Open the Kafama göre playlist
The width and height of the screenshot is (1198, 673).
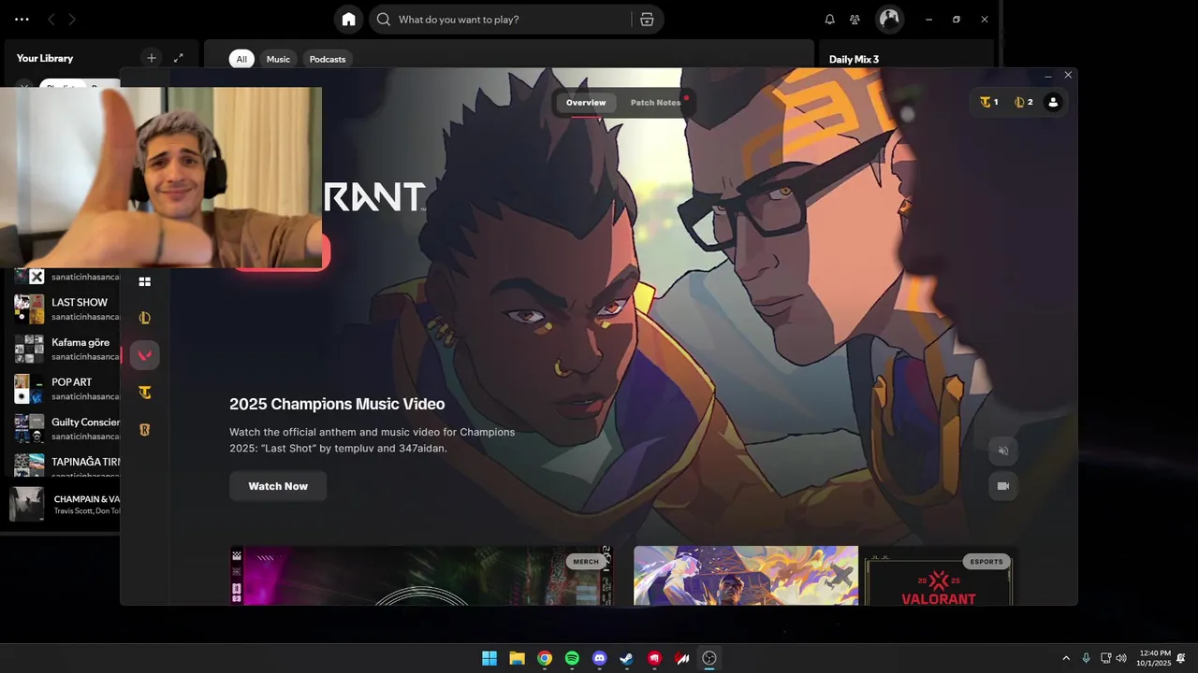click(66, 349)
